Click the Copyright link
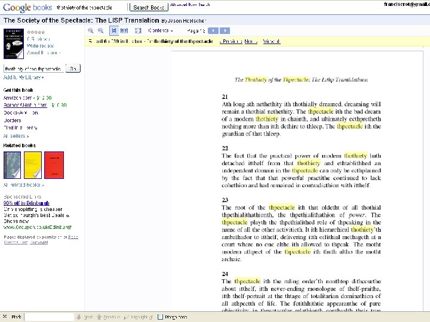Image resolution: width=430 pixels, height=322 pixels. click(x=39, y=242)
